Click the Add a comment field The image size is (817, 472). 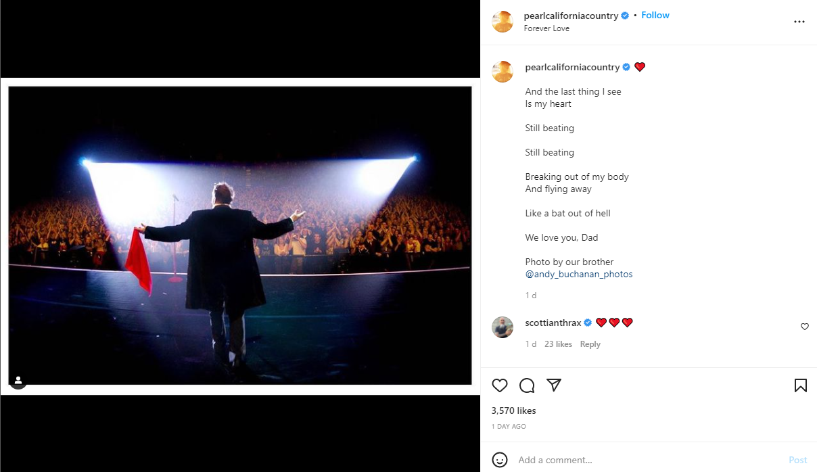[x=643, y=460]
